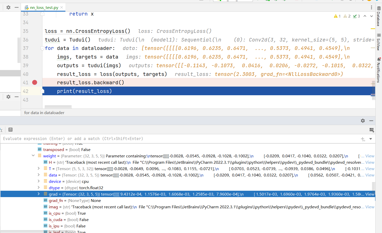Click line 39 outputs = tudui(imgs)
382x233 pixels.
click(89, 65)
